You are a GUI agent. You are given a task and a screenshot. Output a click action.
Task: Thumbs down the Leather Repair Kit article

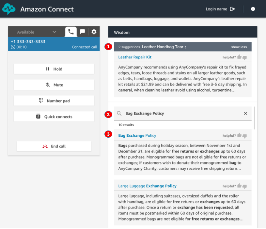point(245,57)
